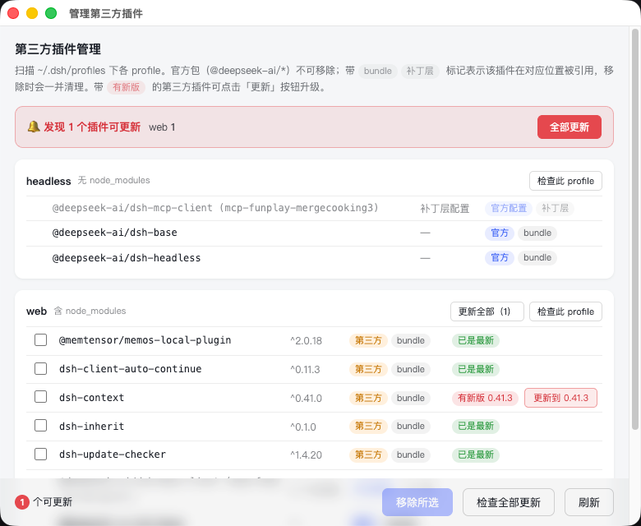Screen dimensions: 641x526
Task: Toggle the dsh-update-checker checkbox
Action: [40, 454]
